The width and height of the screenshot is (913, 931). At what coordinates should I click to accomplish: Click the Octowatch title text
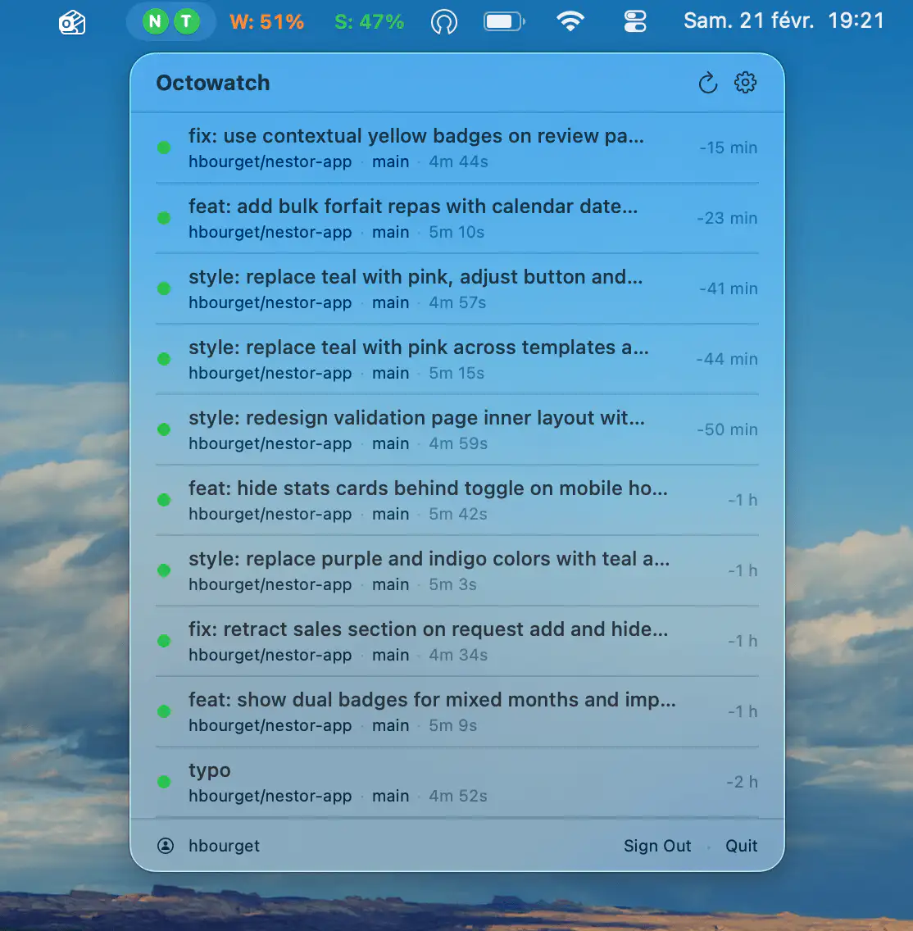click(x=212, y=83)
